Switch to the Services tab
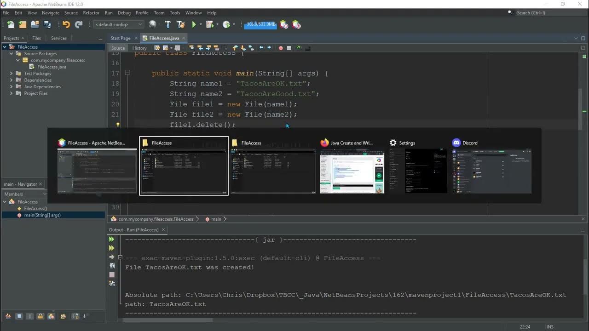 pyautogui.click(x=59, y=38)
